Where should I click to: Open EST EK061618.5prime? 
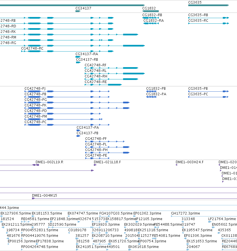pos(143,247)
